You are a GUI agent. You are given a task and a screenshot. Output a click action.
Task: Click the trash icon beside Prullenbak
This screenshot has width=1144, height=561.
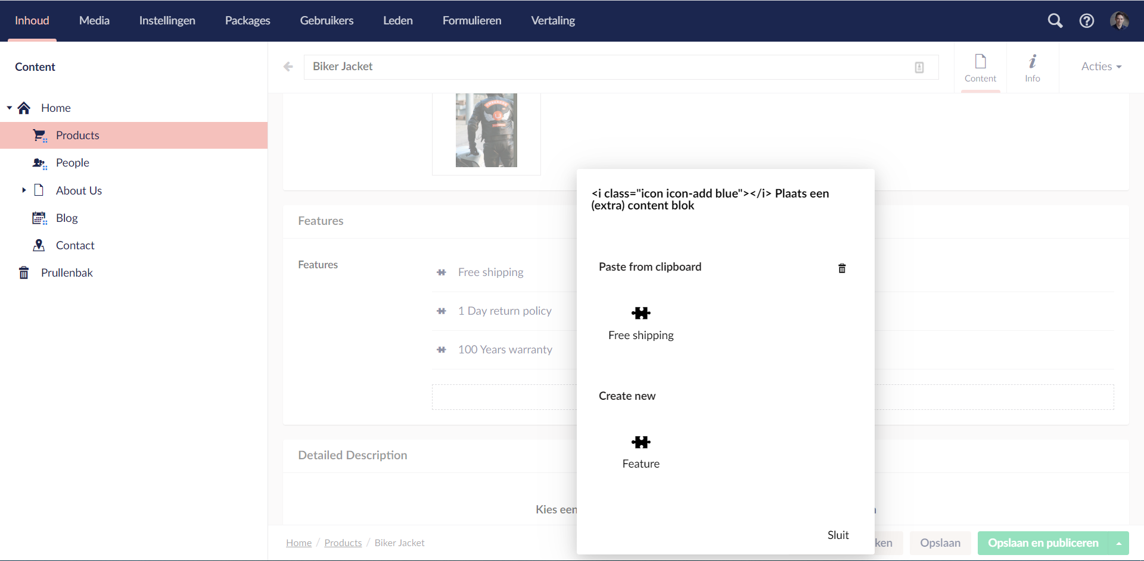[24, 272]
